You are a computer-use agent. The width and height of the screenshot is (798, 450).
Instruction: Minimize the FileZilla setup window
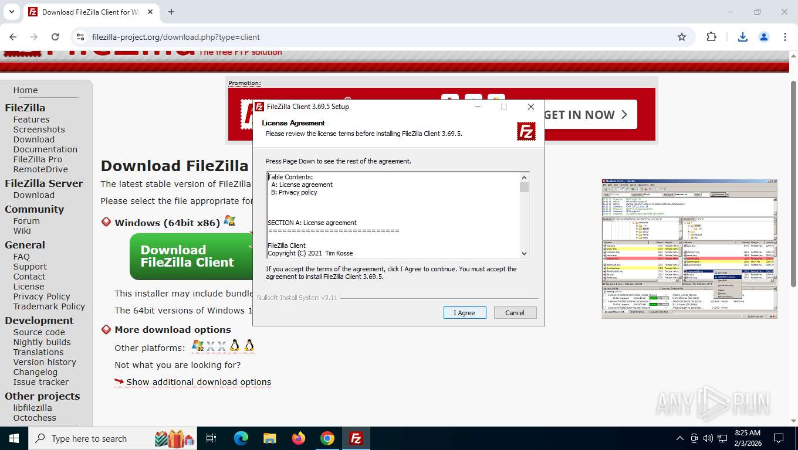[478, 107]
